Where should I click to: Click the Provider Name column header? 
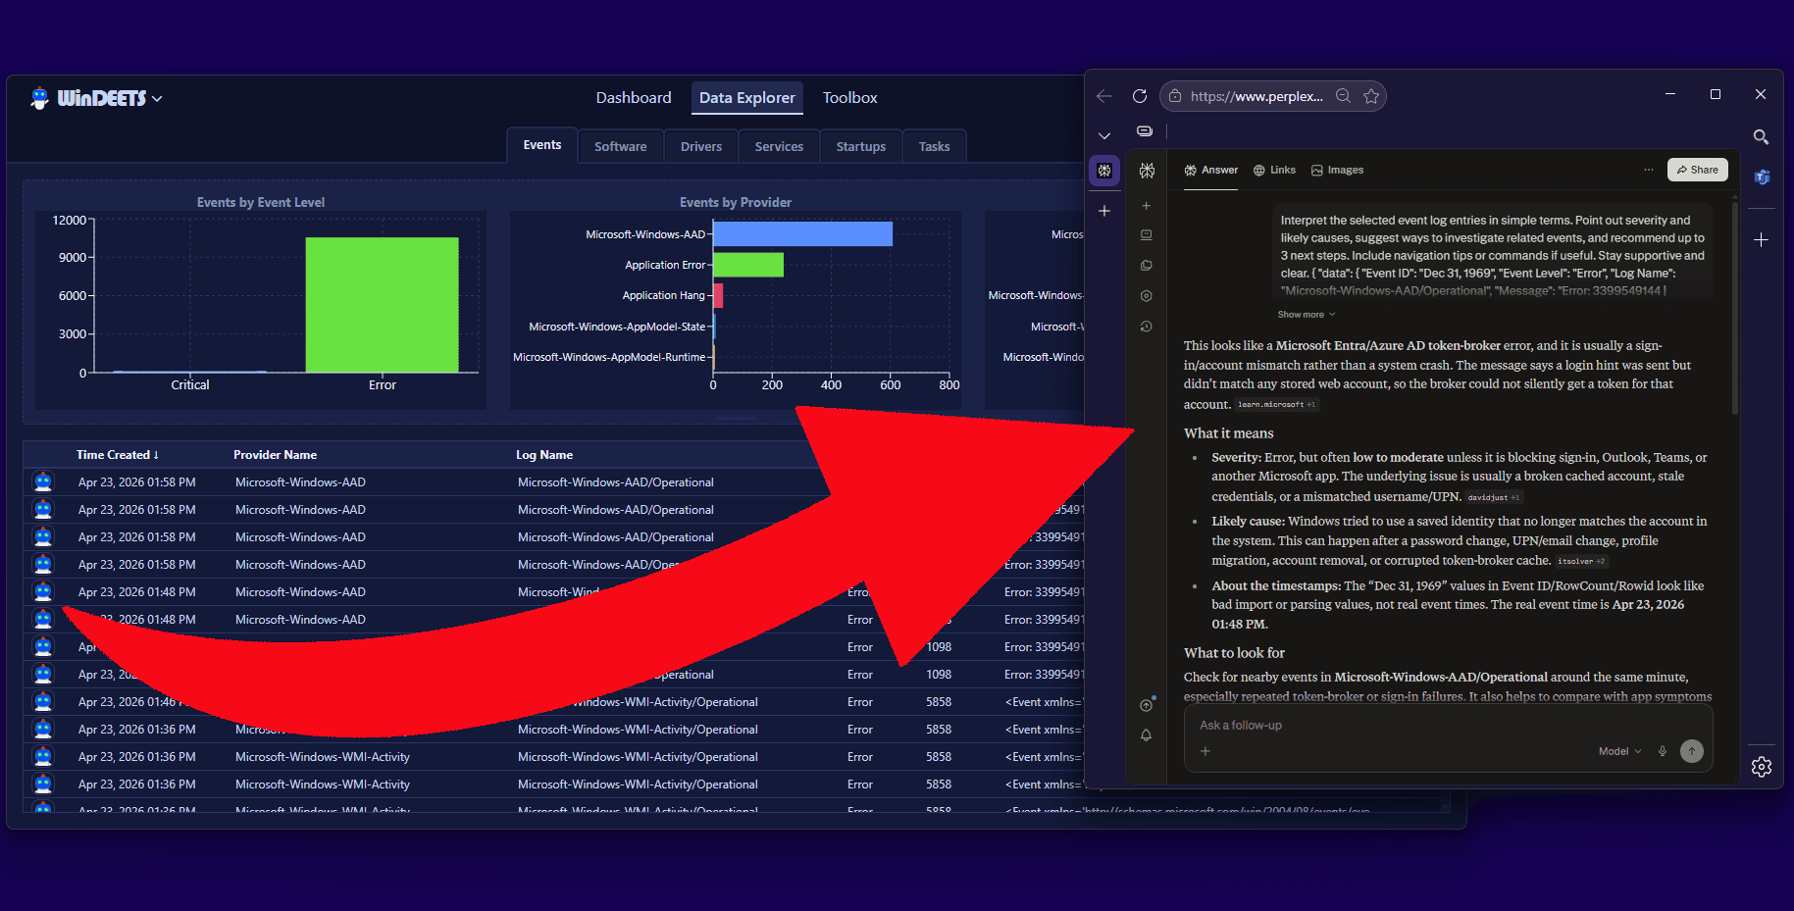click(275, 455)
